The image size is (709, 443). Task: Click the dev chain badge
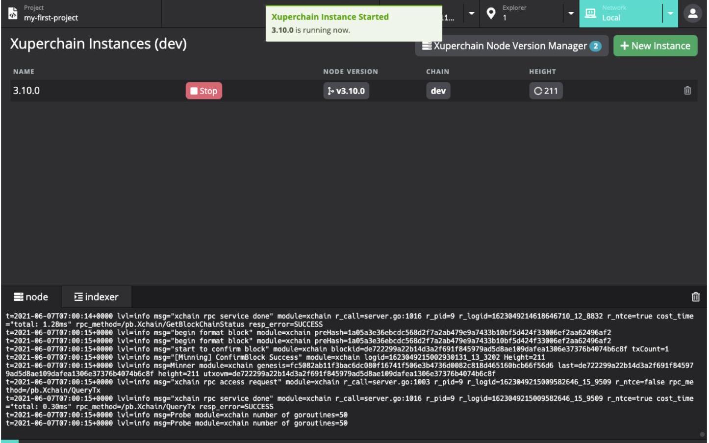[x=438, y=91]
